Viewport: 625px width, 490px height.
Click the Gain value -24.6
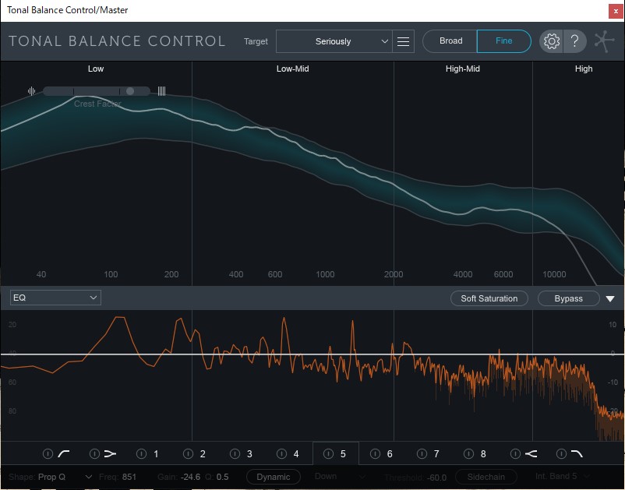(x=190, y=477)
